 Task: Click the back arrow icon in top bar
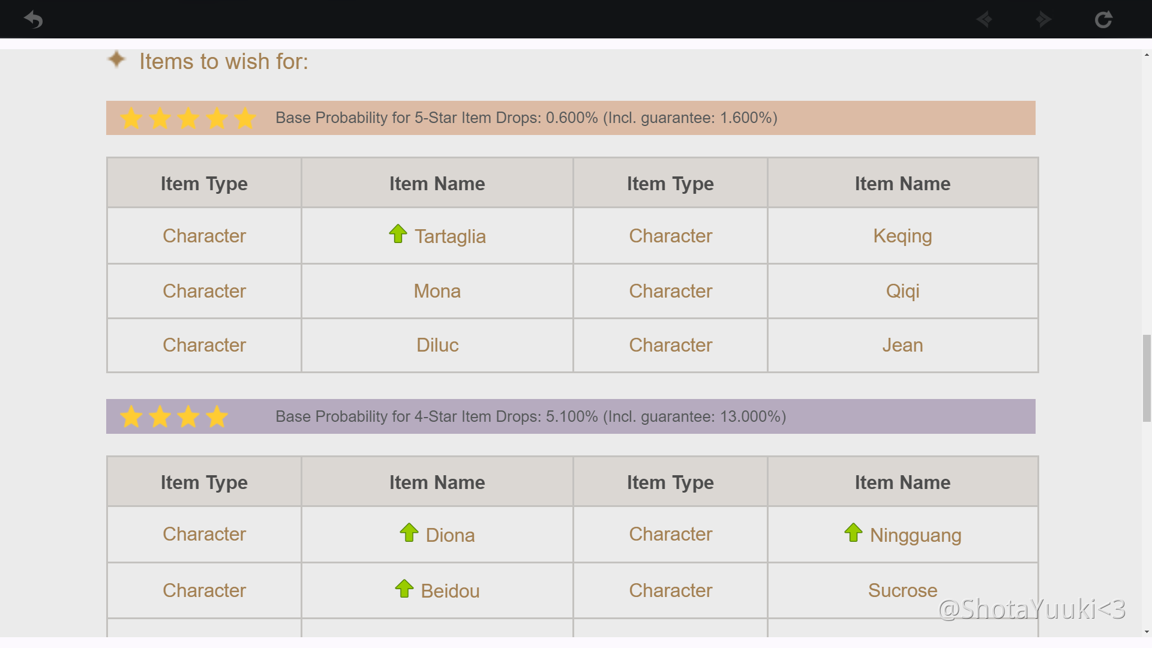pyautogui.click(x=34, y=20)
